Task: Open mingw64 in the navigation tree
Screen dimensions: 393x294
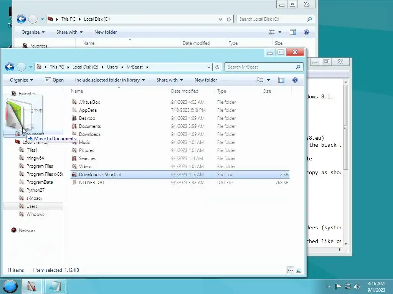Action: point(35,158)
